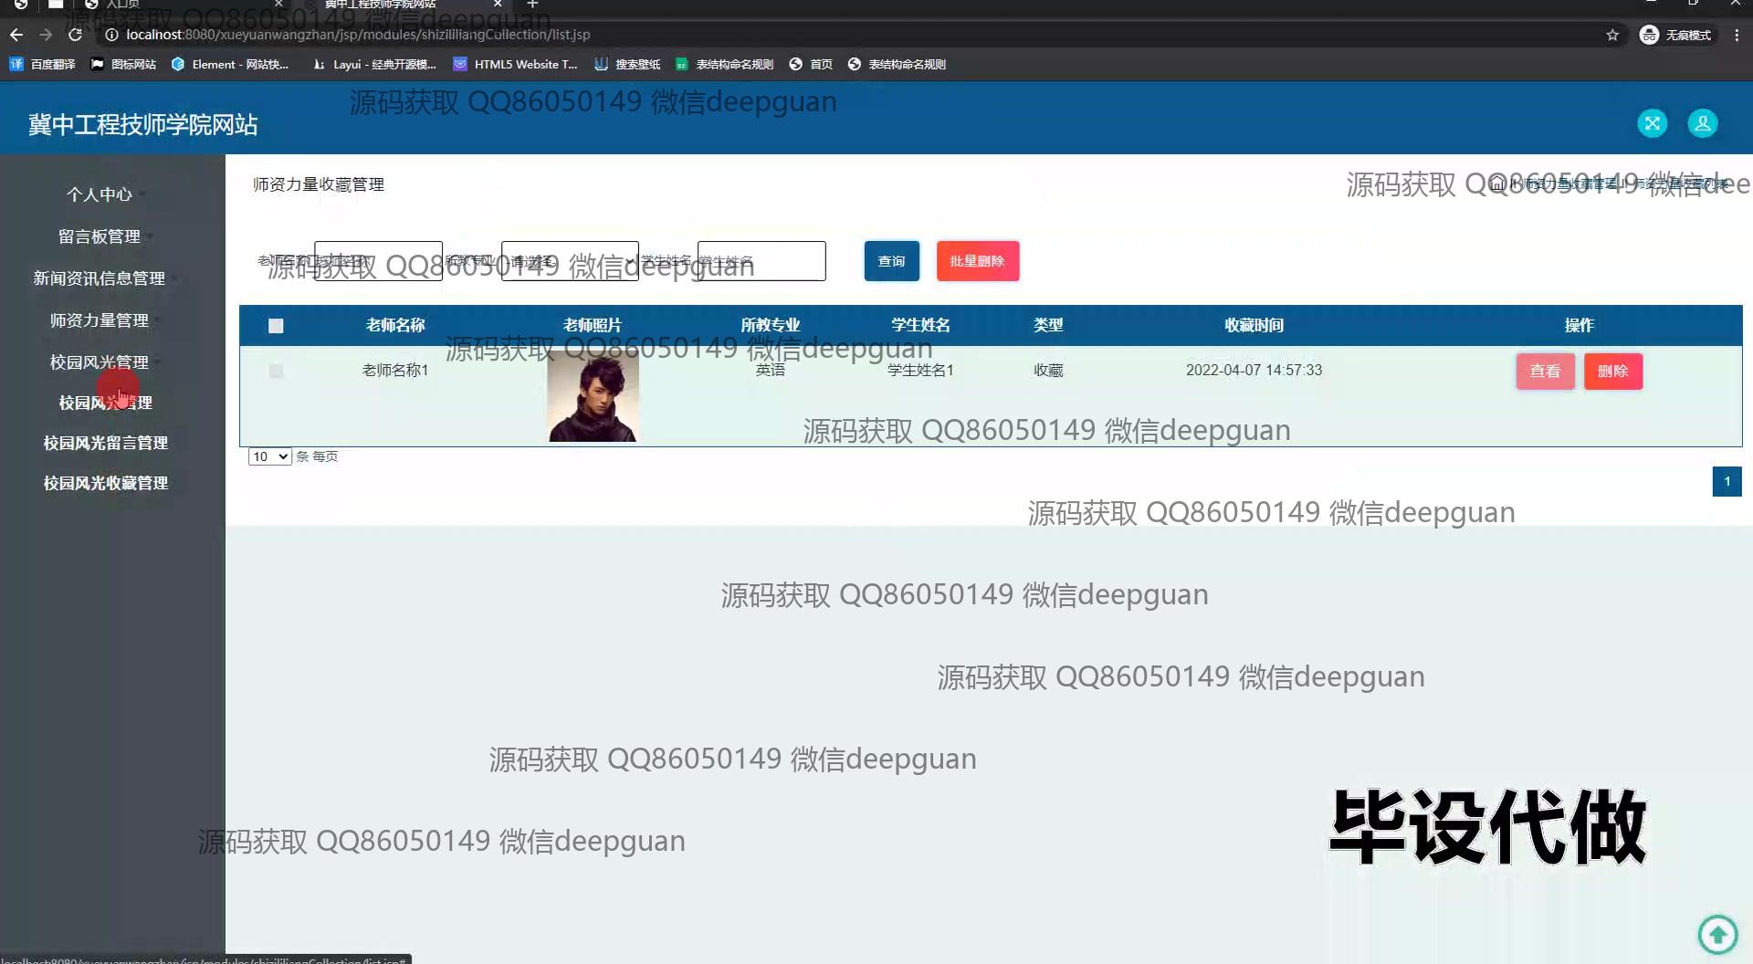Image resolution: width=1753 pixels, height=964 pixels.
Task: Focus the 学生姓名 search input field
Action: 761,261
